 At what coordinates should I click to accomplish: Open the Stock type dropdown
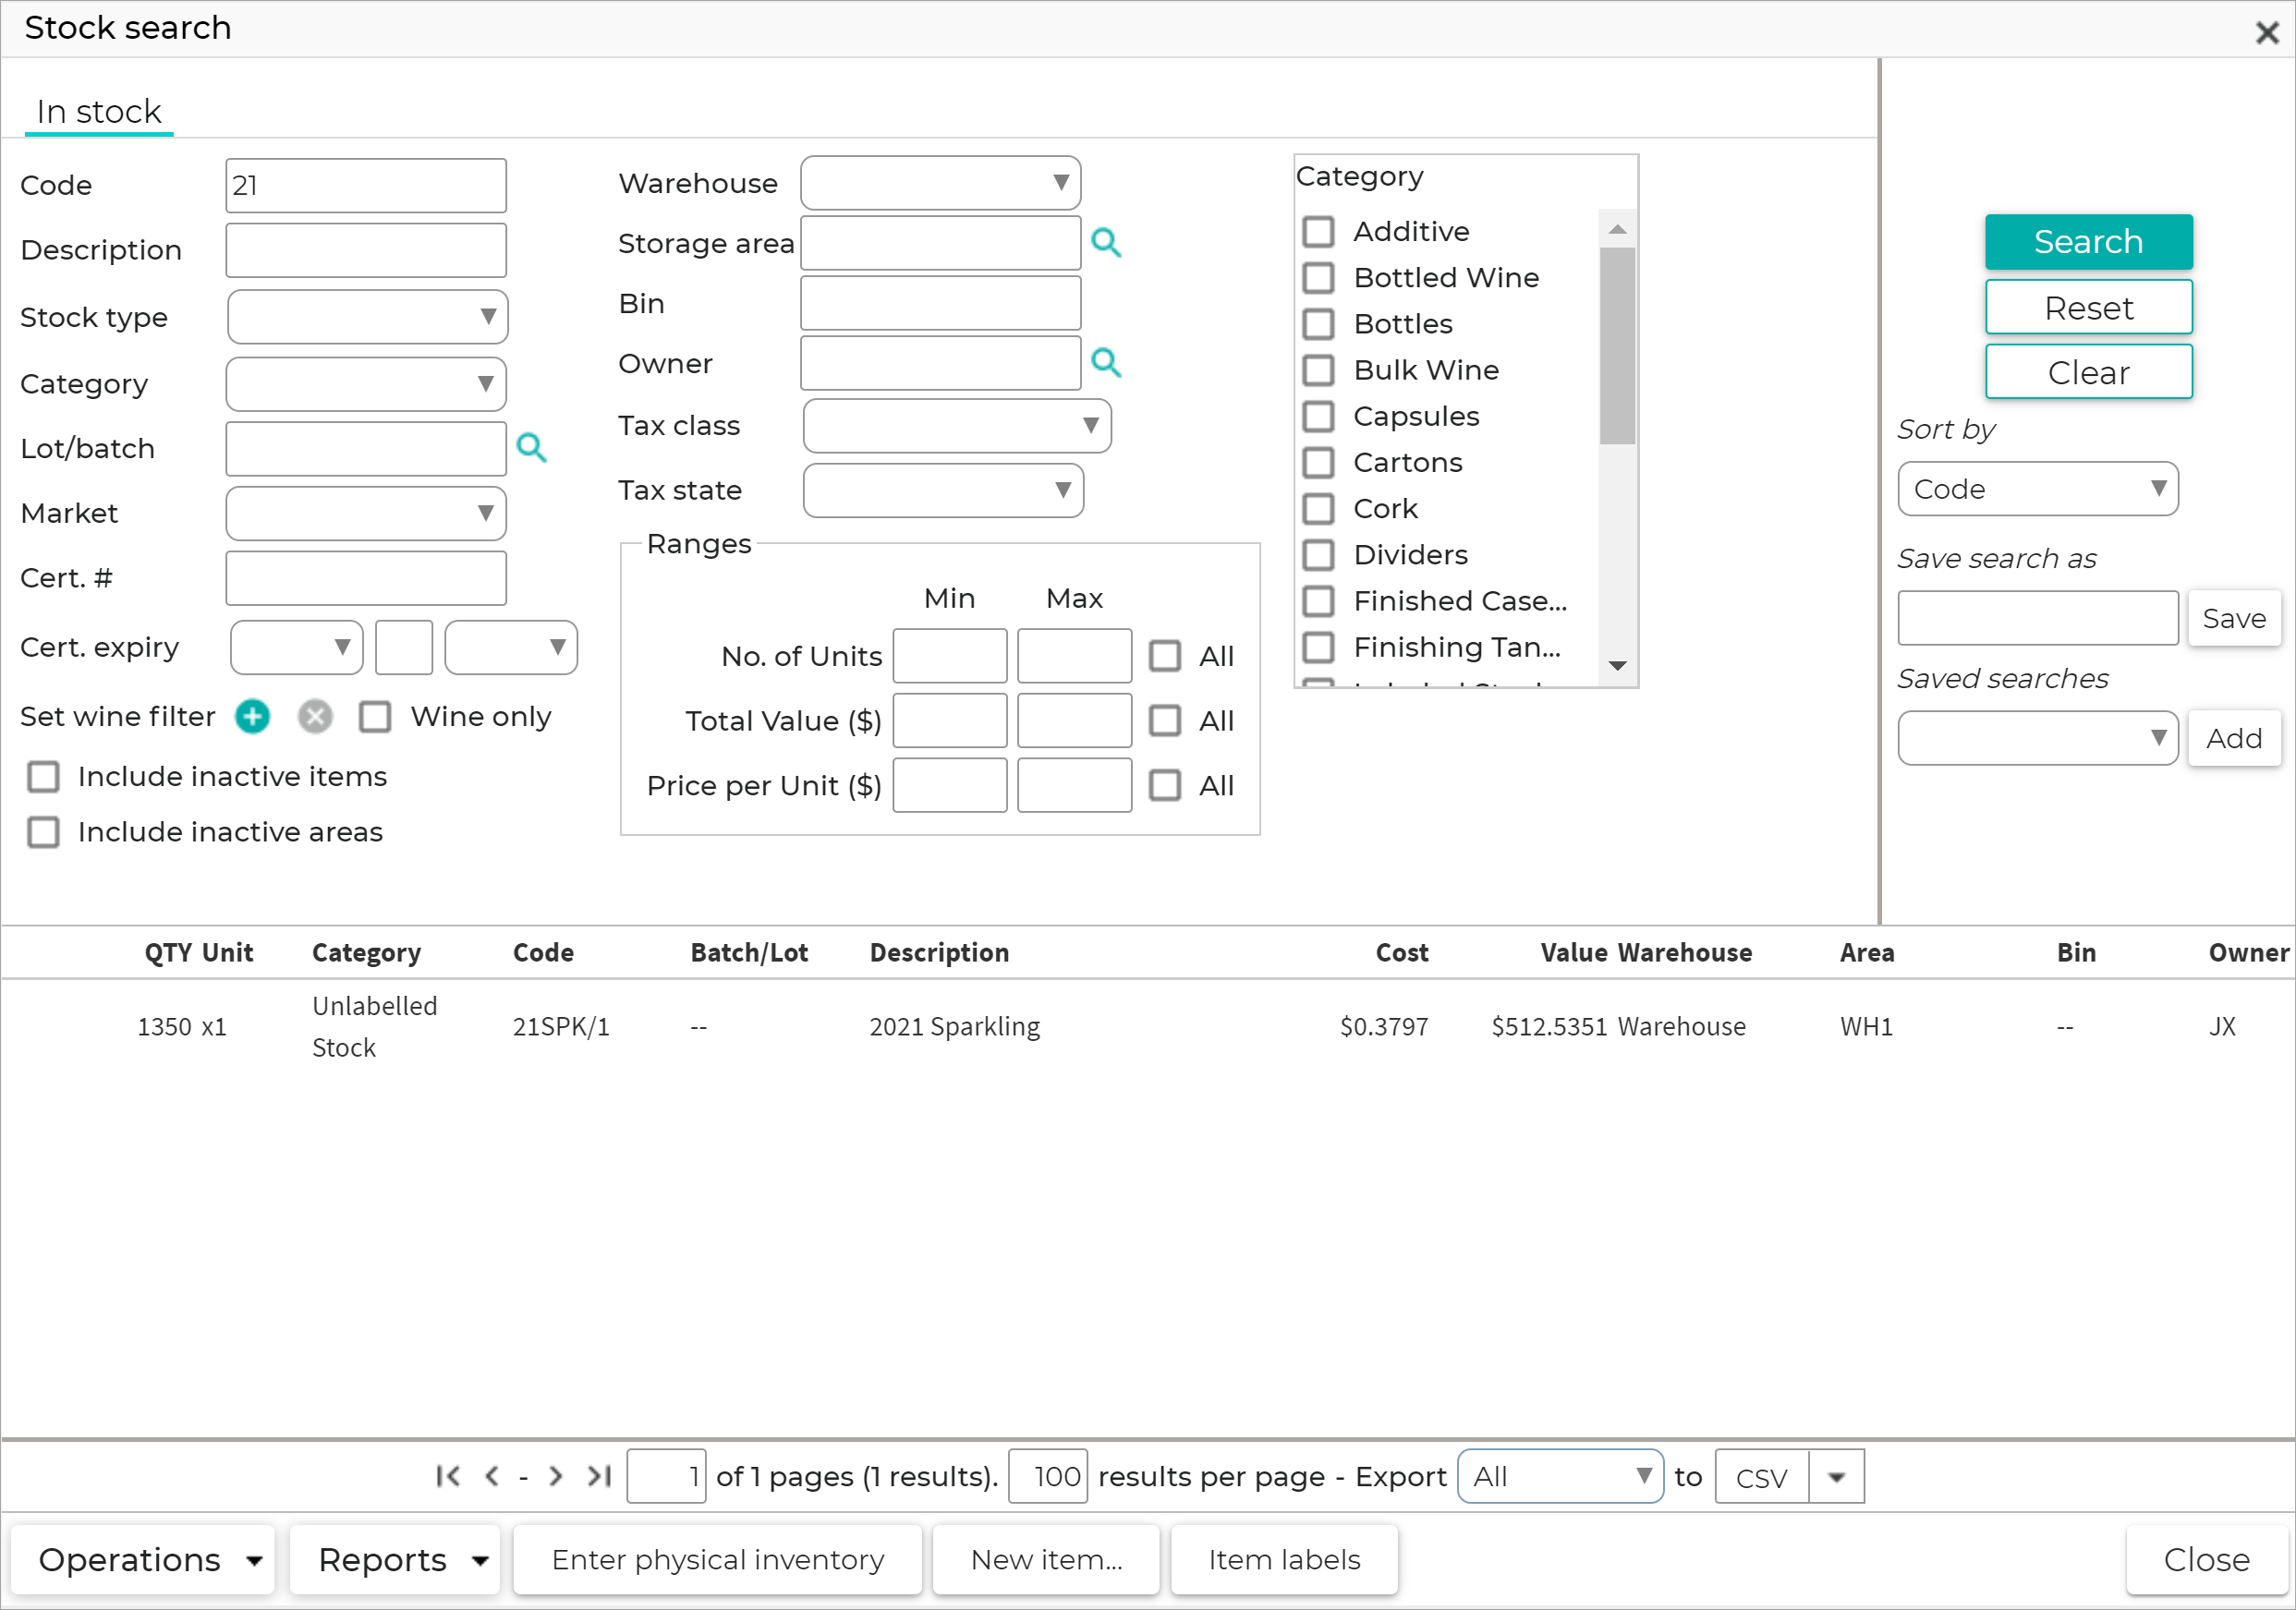click(x=368, y=317)
